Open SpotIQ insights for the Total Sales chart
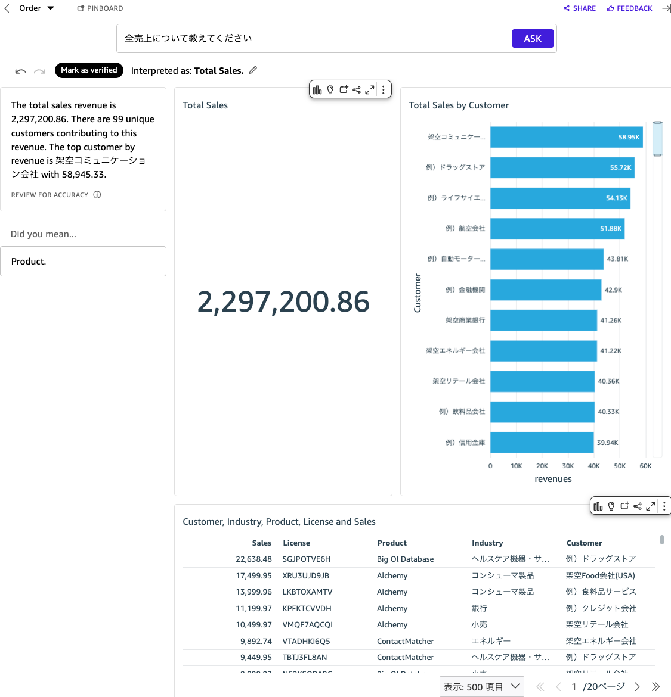Screen dimensions: 671x697 click(330, 89)
